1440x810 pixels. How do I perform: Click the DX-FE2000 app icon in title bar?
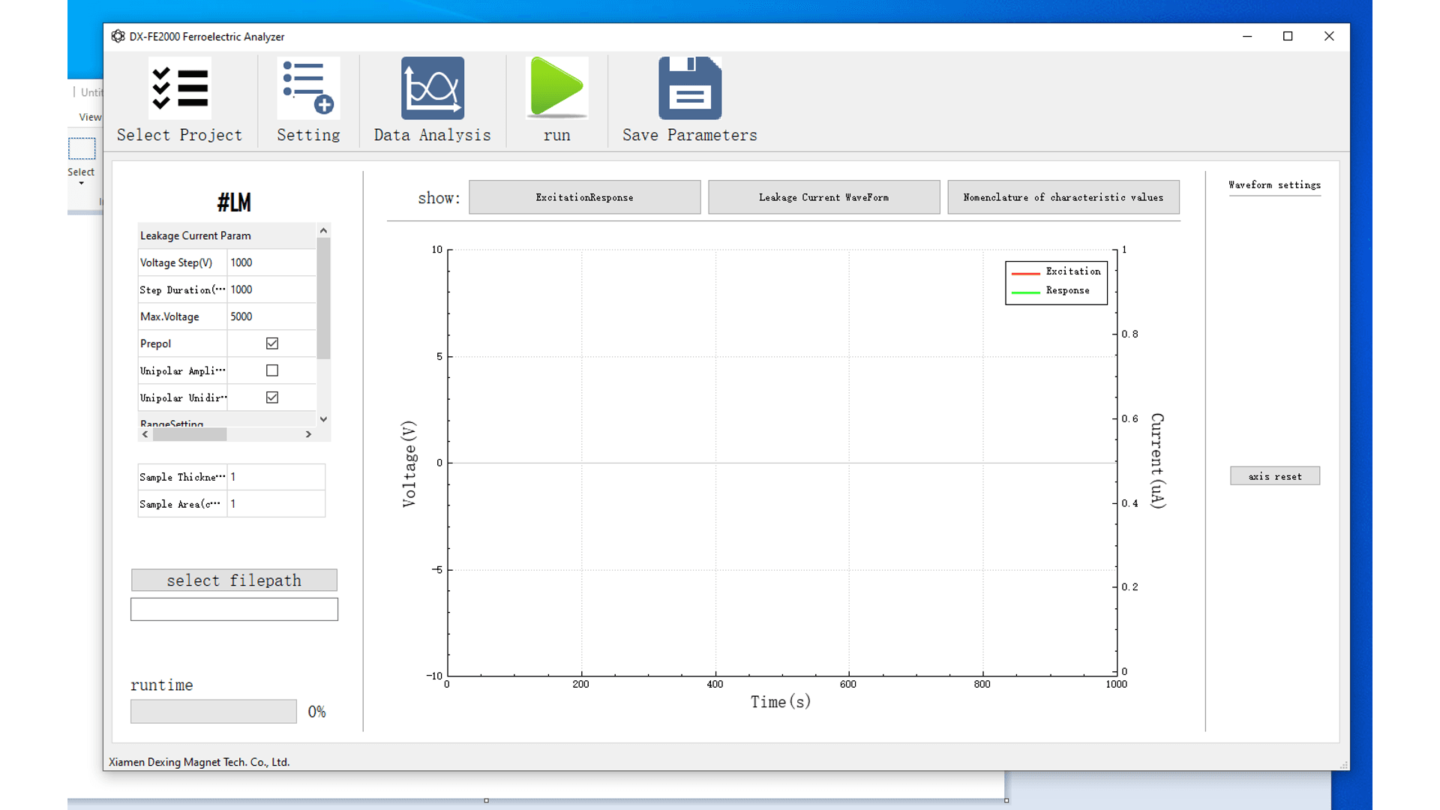click(x=118, y=35)
